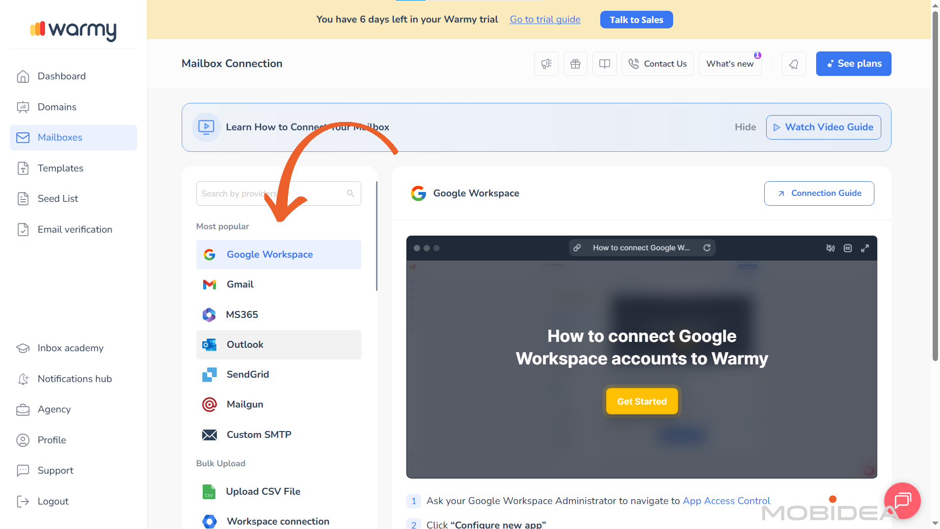Screen dimensions: 940x529
Task: Click the search magnifier icon
Action: 351,193
